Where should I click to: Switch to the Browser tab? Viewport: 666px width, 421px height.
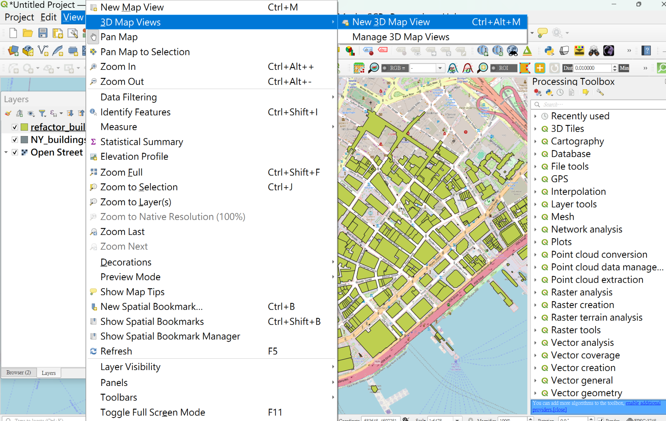tap(19, 372)
